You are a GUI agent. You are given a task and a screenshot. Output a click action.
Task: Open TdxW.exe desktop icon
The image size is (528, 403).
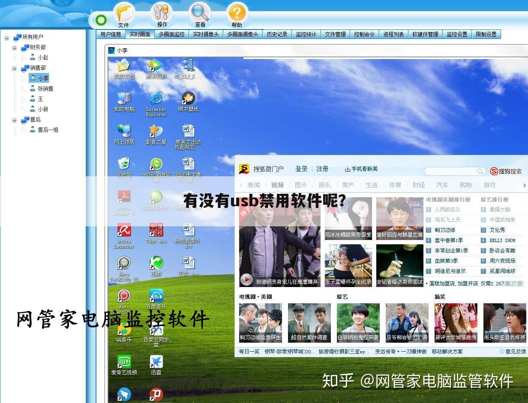156,233
